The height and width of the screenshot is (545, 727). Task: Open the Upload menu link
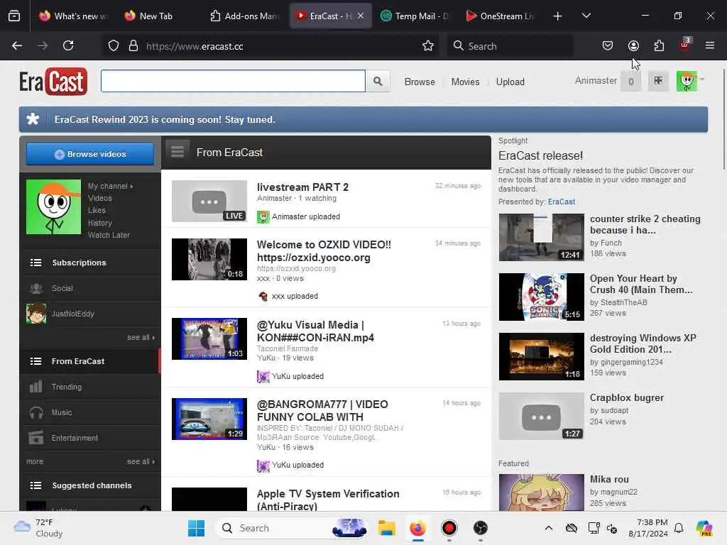click(510, 82)
